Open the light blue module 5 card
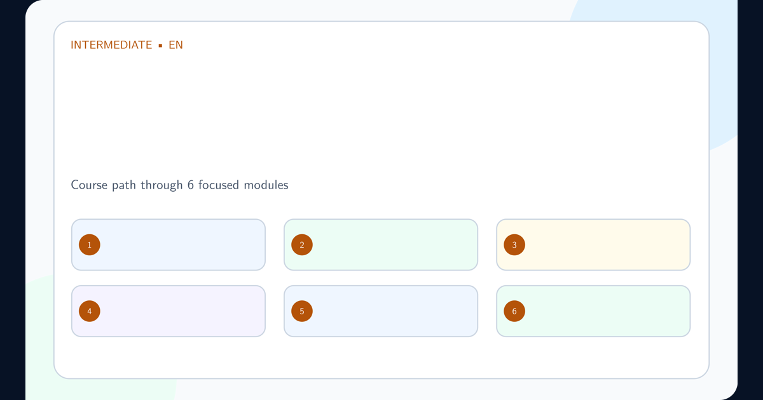Viewport: 763px width, 400px height. 381,311
